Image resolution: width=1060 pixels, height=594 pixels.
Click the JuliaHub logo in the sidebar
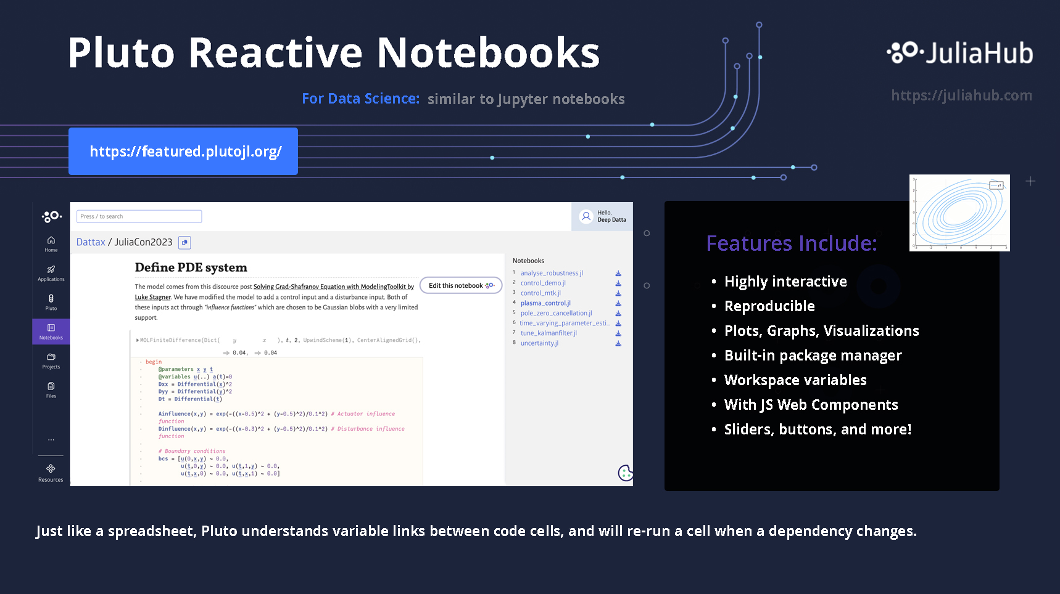pos(51,216)
